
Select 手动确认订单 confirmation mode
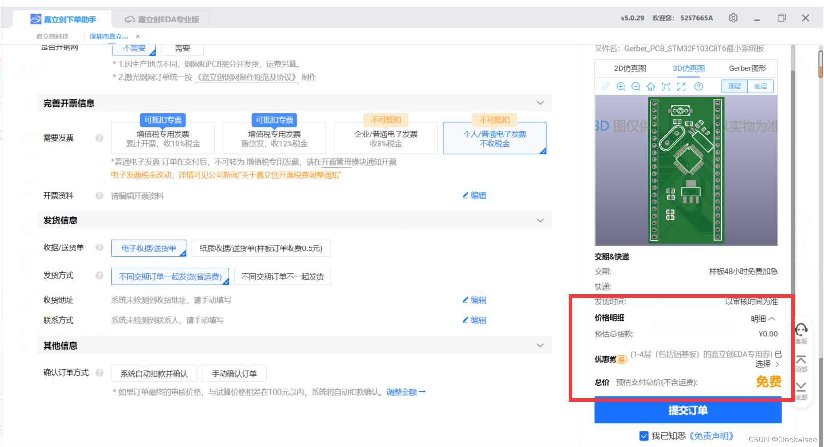click(234, 374)
